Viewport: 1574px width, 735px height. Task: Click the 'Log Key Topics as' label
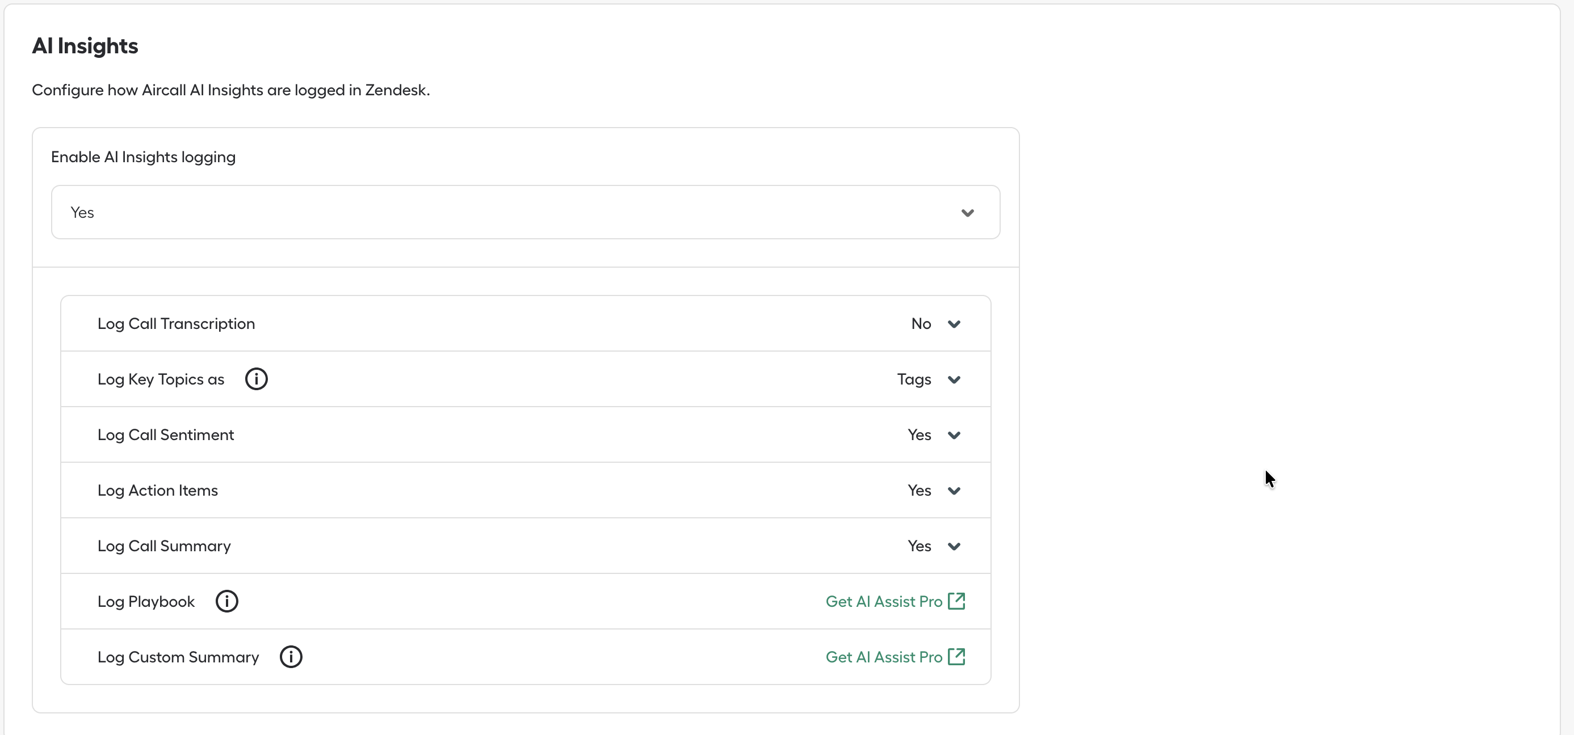161,380
